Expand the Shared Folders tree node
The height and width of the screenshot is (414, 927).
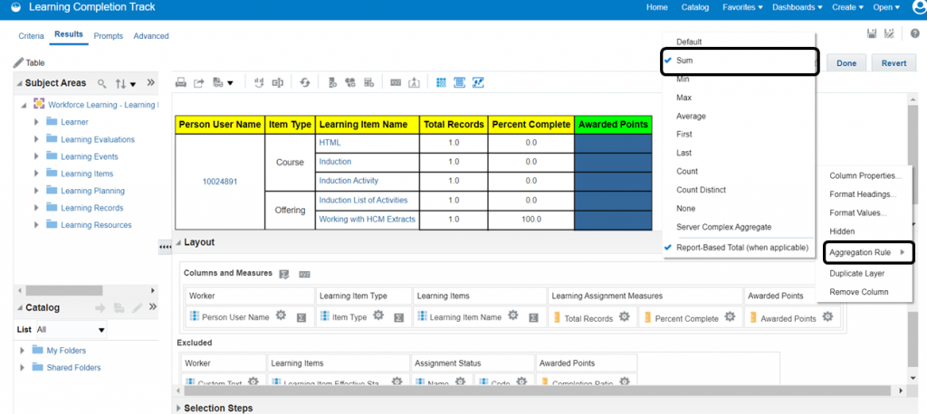(x=22, y=367)
